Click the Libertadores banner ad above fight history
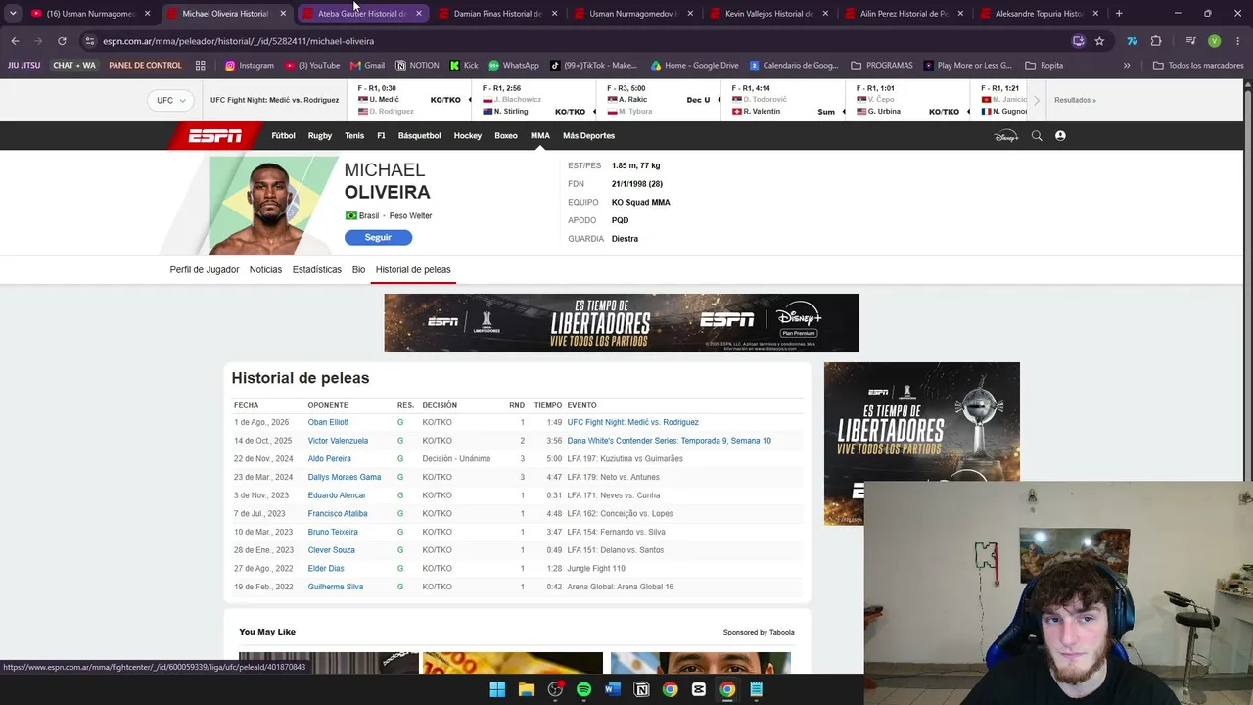The image size is (1253, 705). [622, 323]
